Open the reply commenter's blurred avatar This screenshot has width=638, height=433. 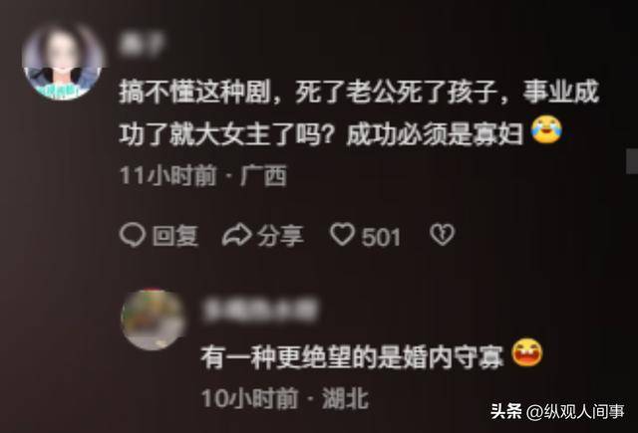pos(154,320)
